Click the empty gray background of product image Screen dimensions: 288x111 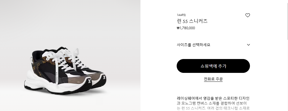(x=70, y=22)
